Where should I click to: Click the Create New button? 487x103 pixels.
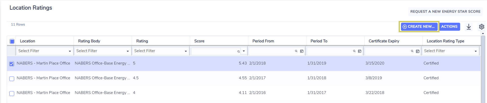tap(419, 27)
